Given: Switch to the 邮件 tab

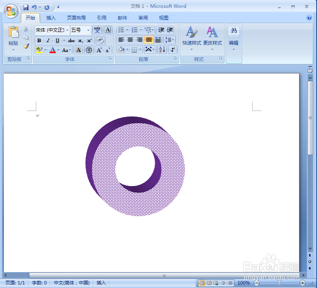Looking at the screenshot, I should click(x=122, y=18).
